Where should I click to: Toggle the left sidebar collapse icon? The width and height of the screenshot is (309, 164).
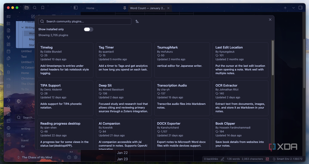click(x=76, y=8)
